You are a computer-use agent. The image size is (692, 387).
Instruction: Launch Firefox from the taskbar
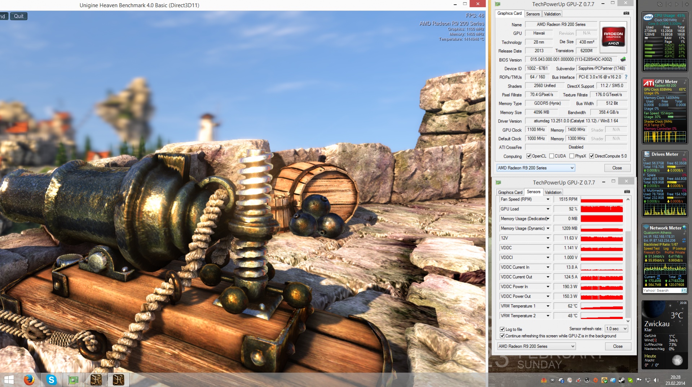[x=29, y=380]
